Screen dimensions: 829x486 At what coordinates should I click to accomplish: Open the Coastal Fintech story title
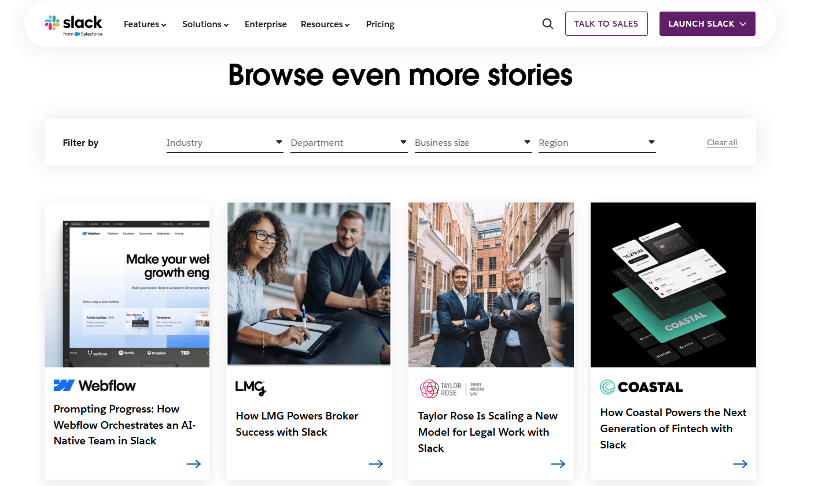click(x=673, y=429)
